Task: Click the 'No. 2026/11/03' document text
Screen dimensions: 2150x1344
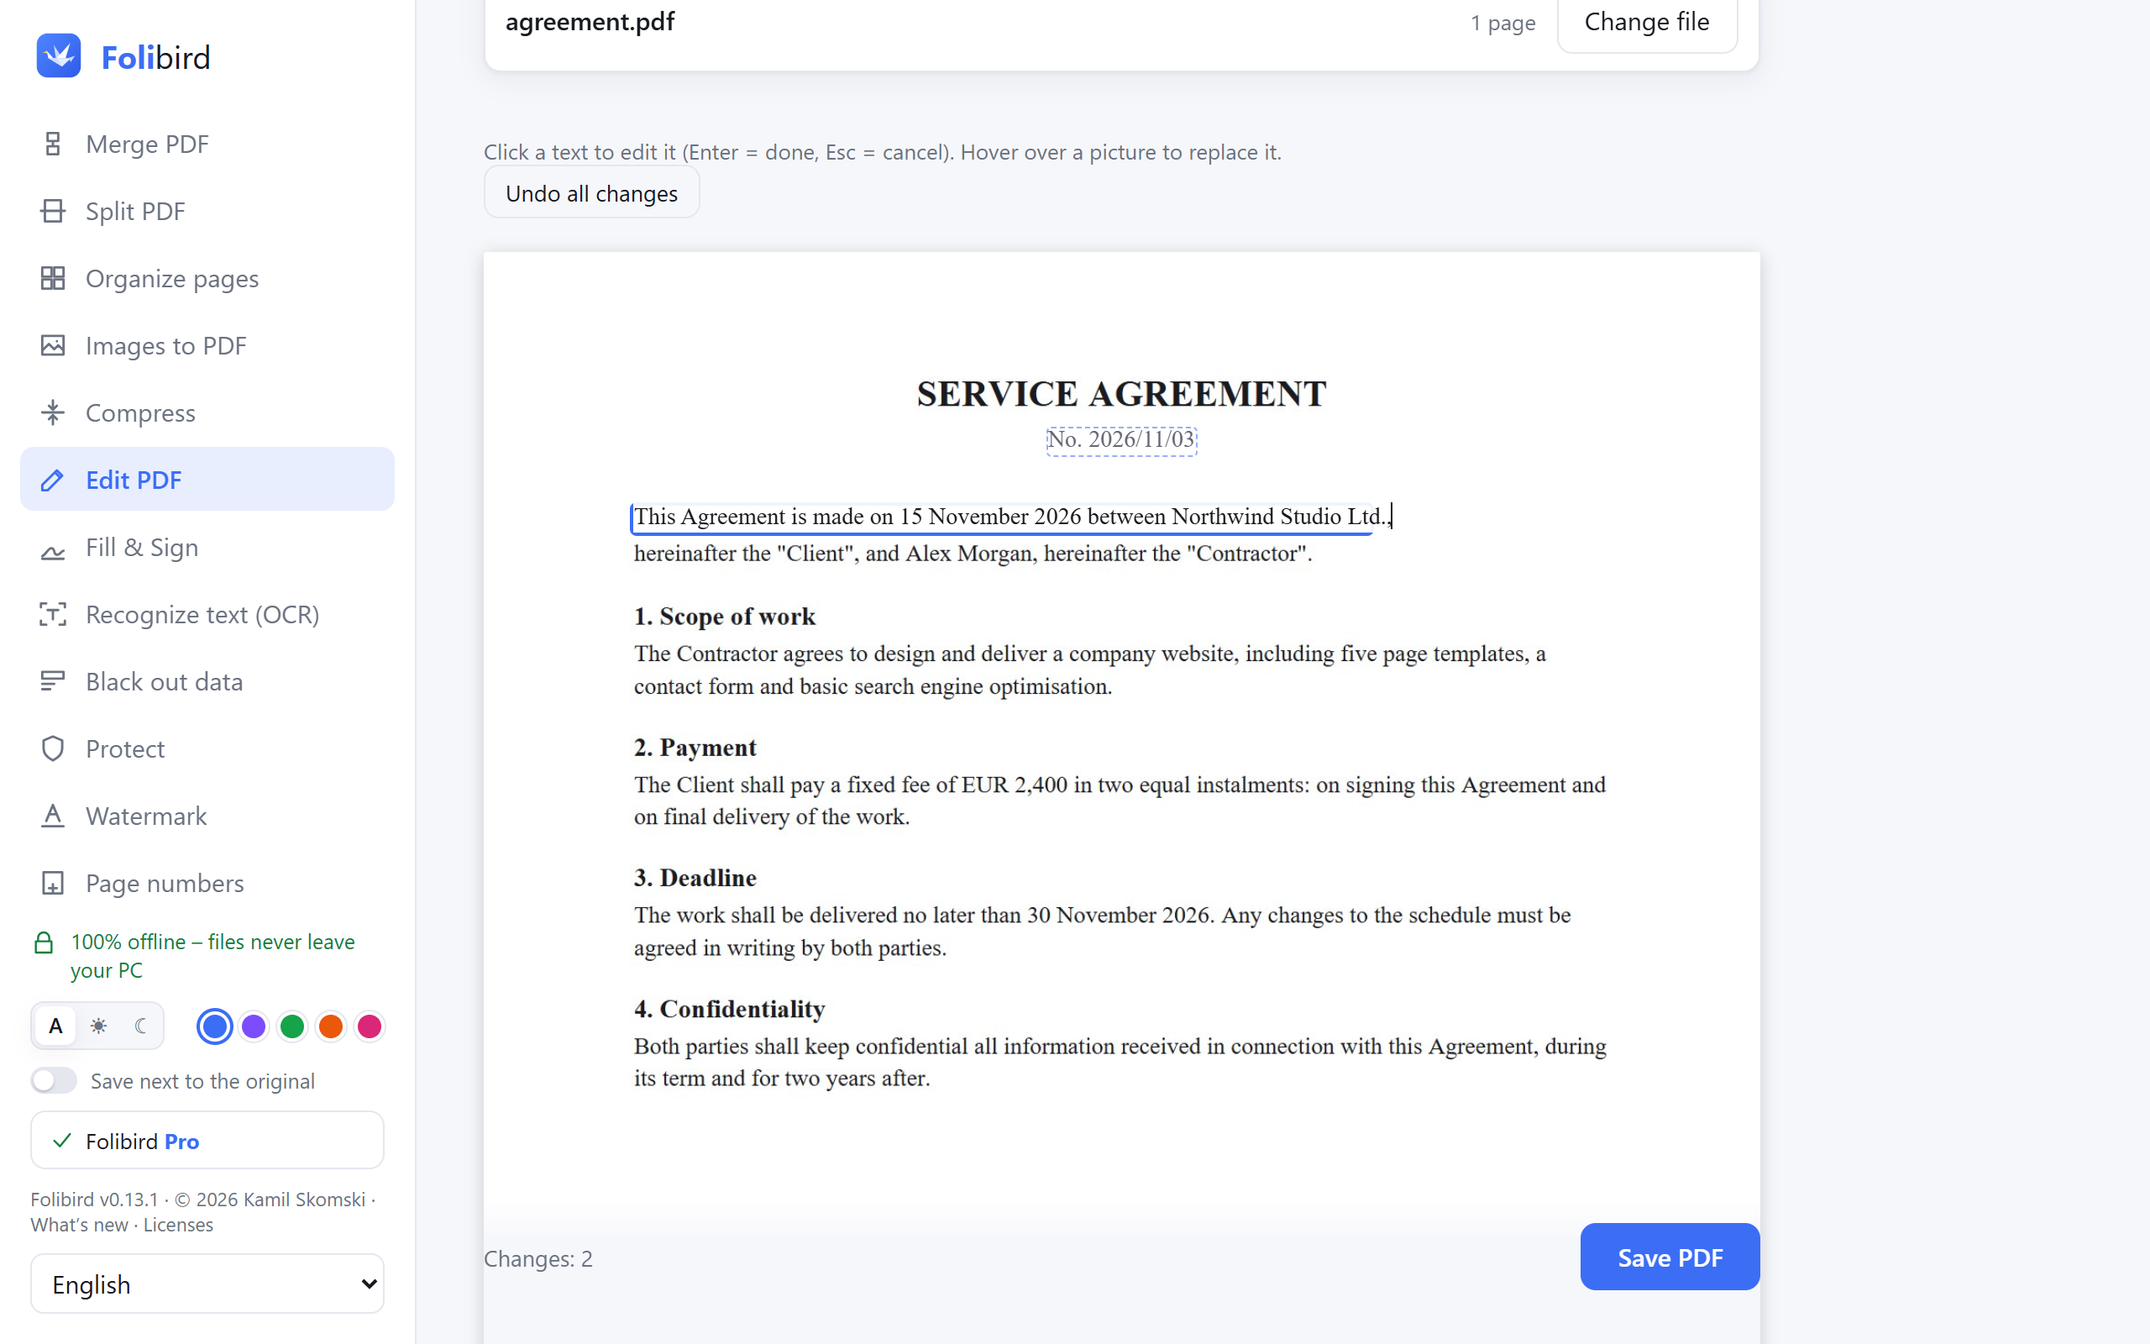Action: (1121, 440)
